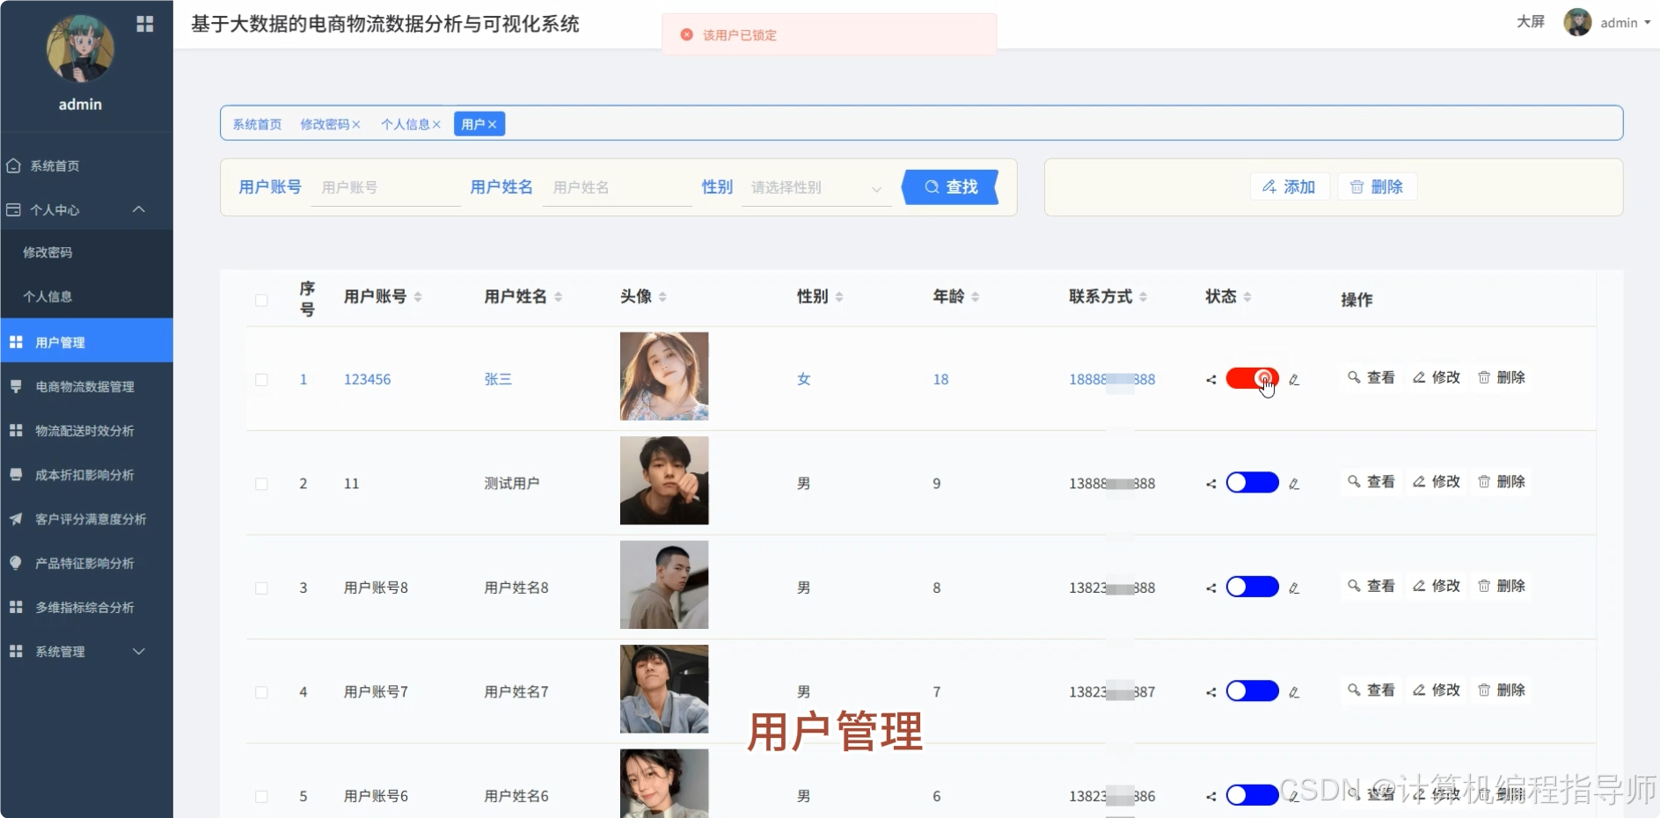Check the checkbox for row 张三
This screenshot has width=1660, height=818.
pyautogui.click(x=261, y=380)
